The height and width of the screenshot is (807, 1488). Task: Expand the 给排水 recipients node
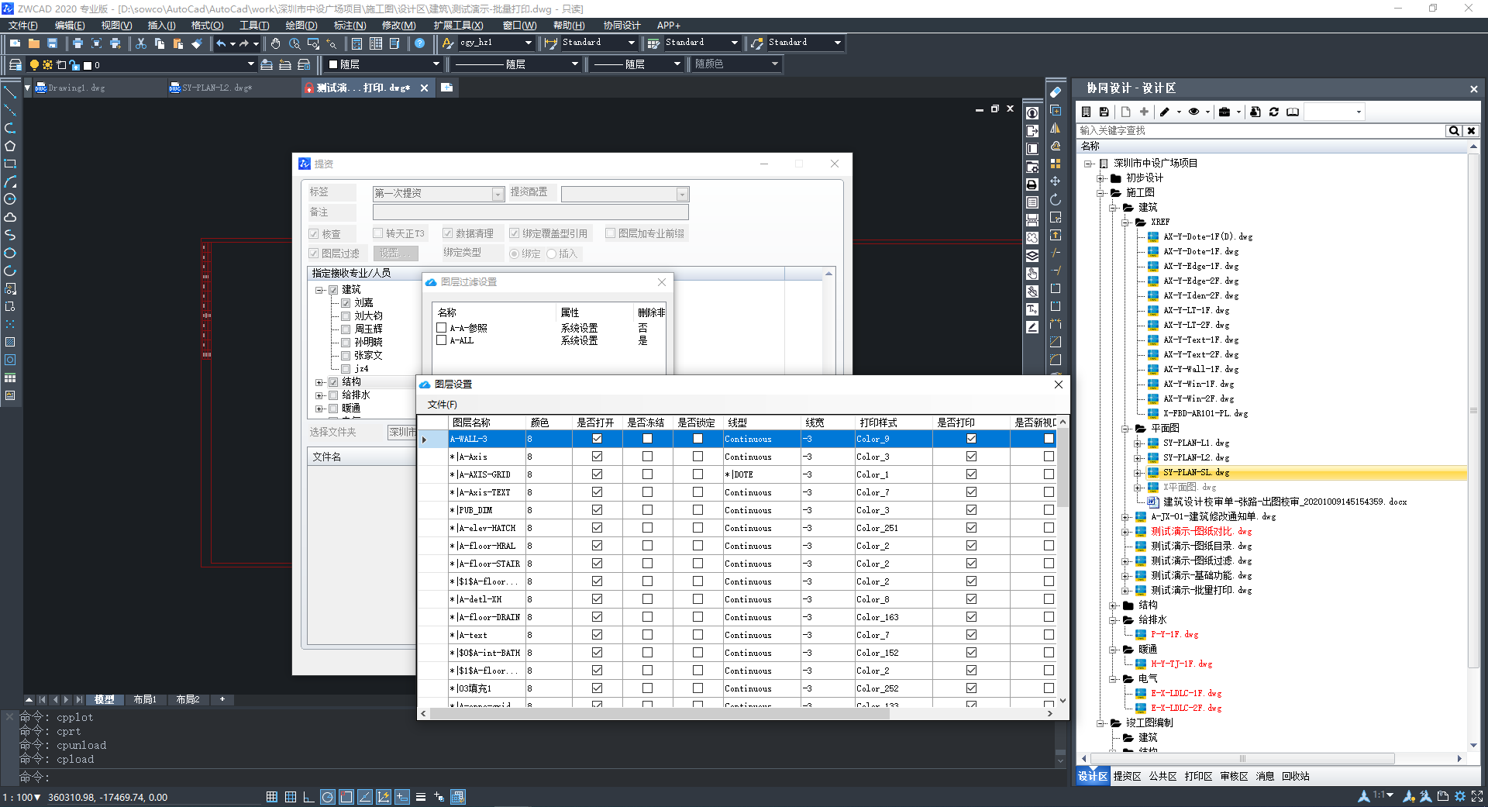(x=319, y=395)
